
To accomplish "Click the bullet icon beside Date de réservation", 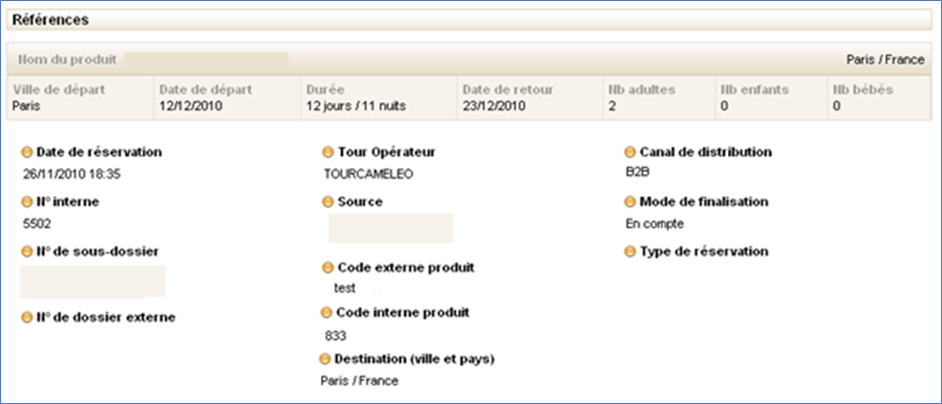I will 28,152.
